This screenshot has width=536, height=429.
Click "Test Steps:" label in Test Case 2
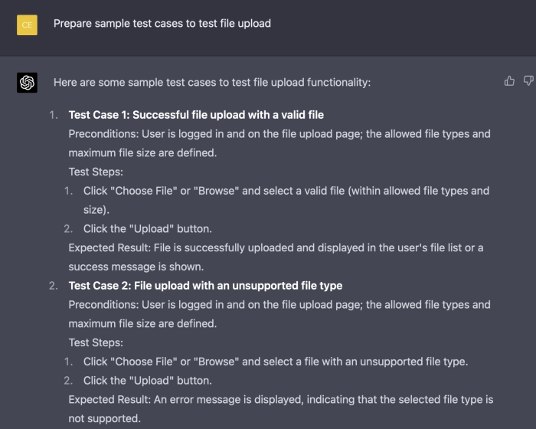96,342
